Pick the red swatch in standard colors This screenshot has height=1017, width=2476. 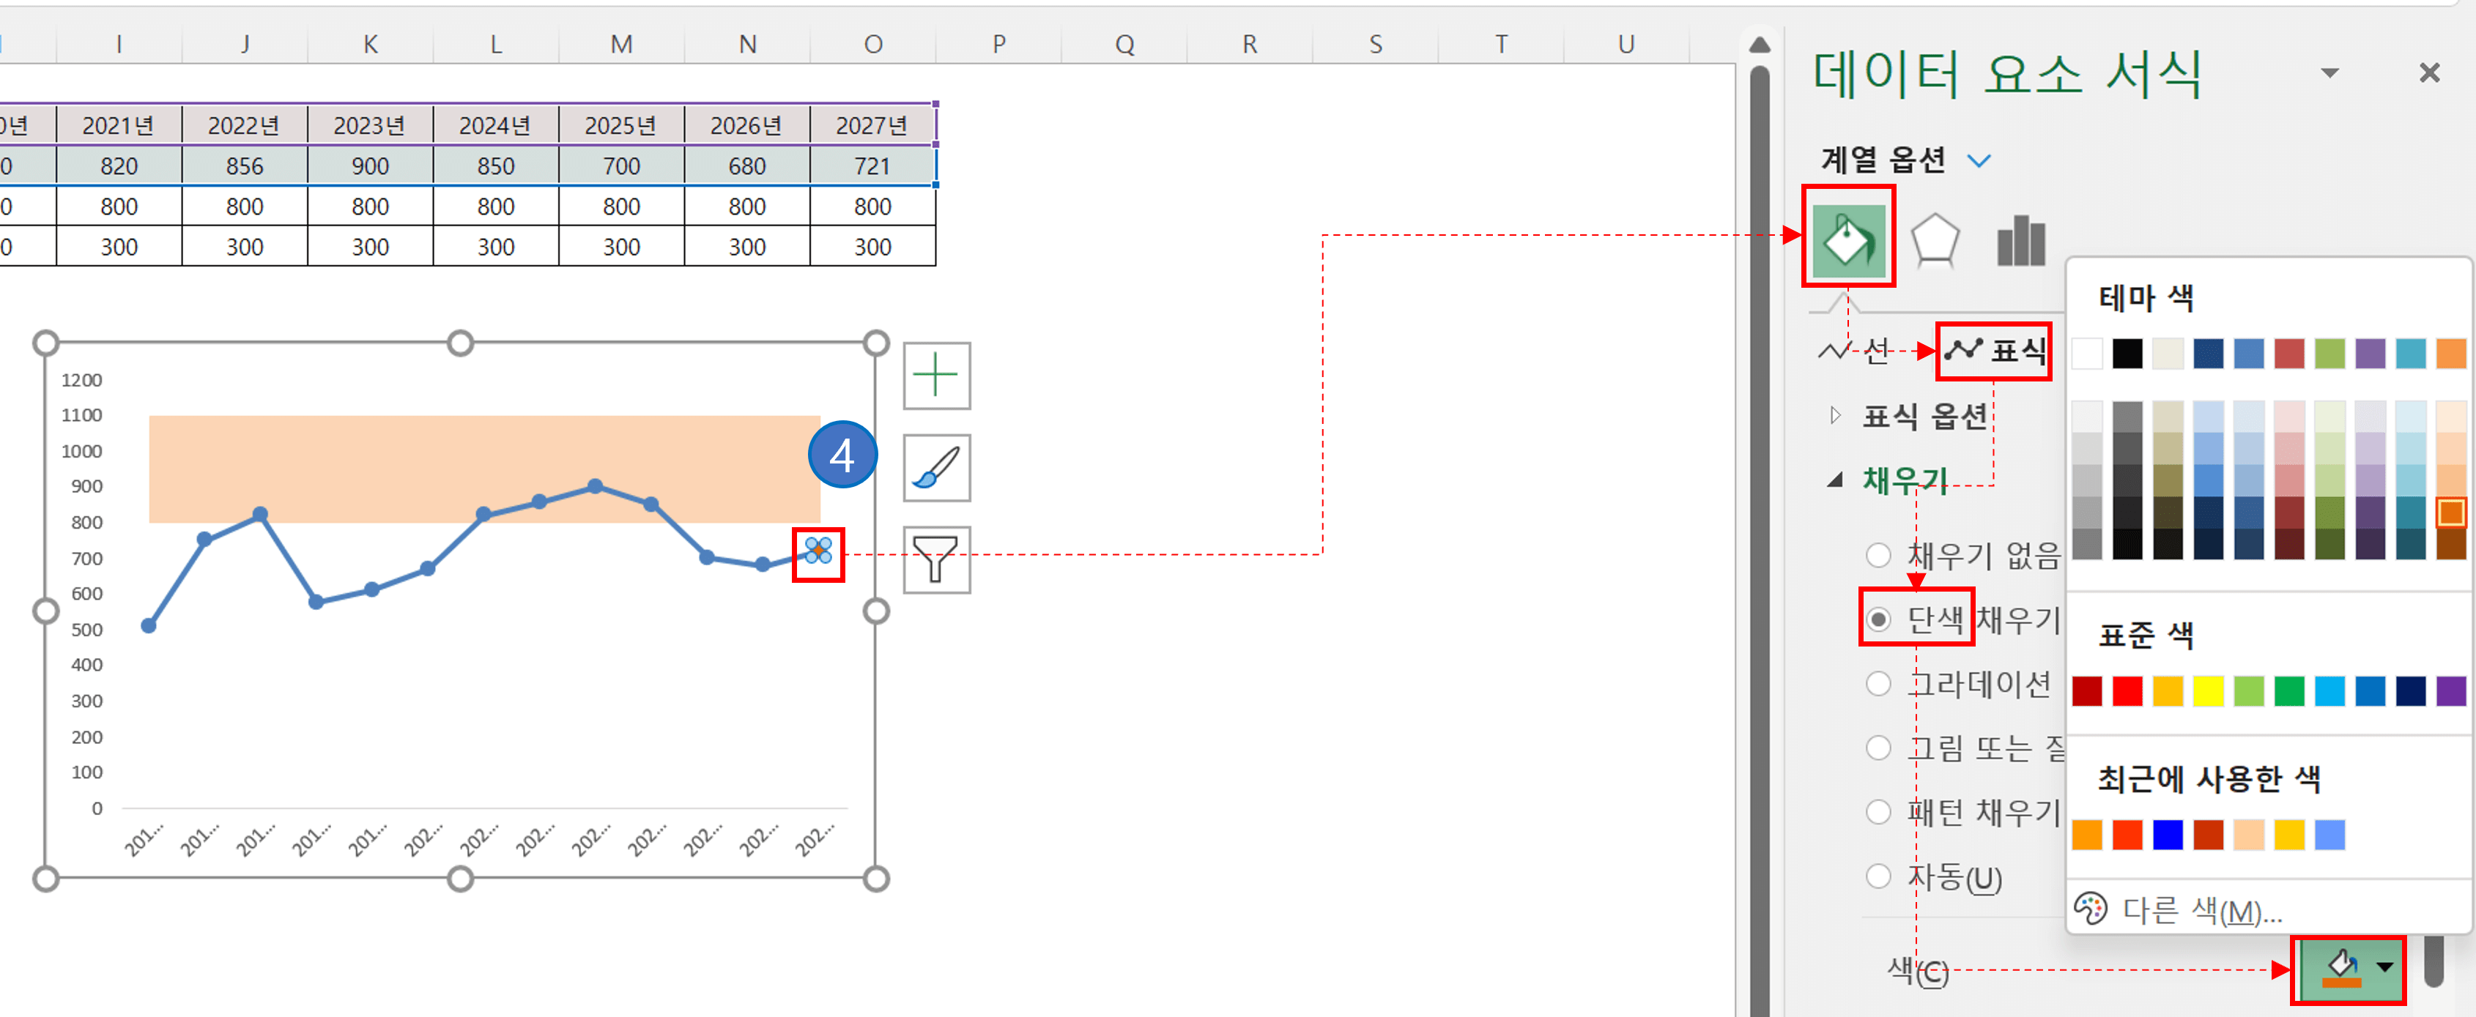tap(2127, 690)
